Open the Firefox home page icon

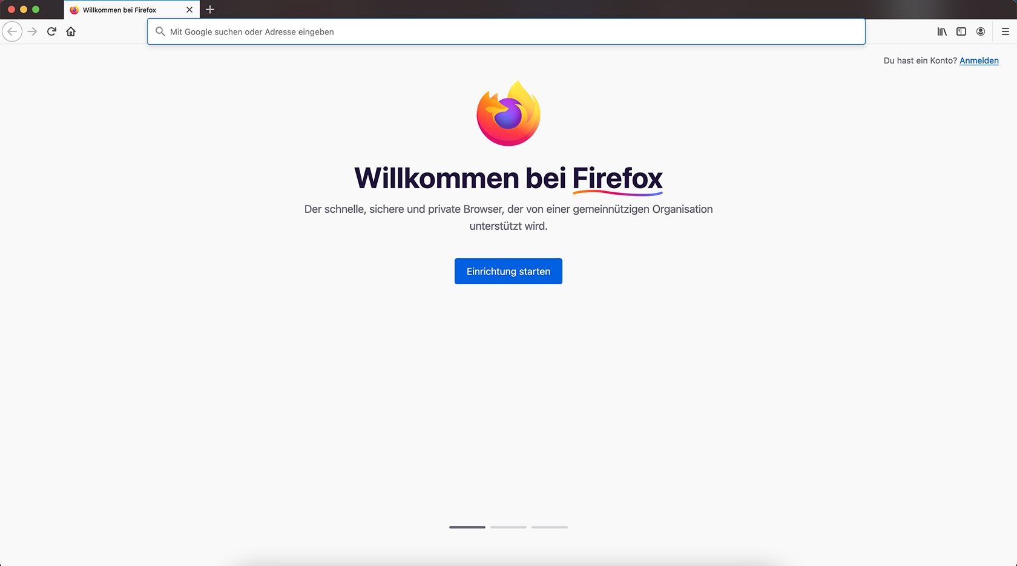click(71, 31)
